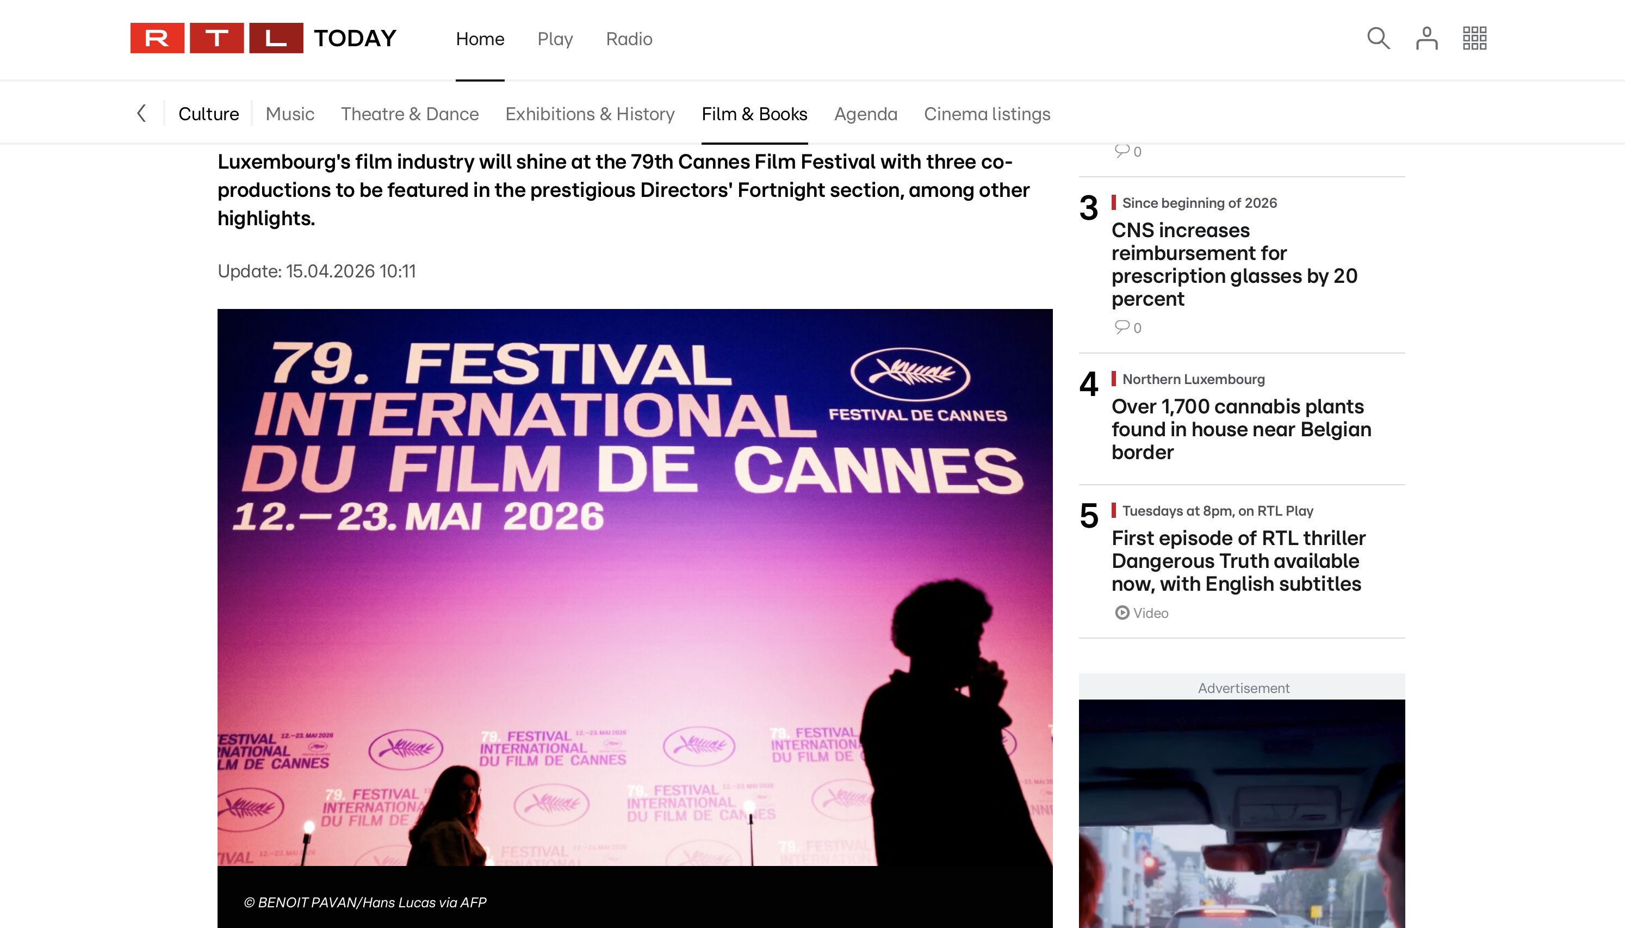
Task: Open the Agenda section
Action: tap(865, 114)
